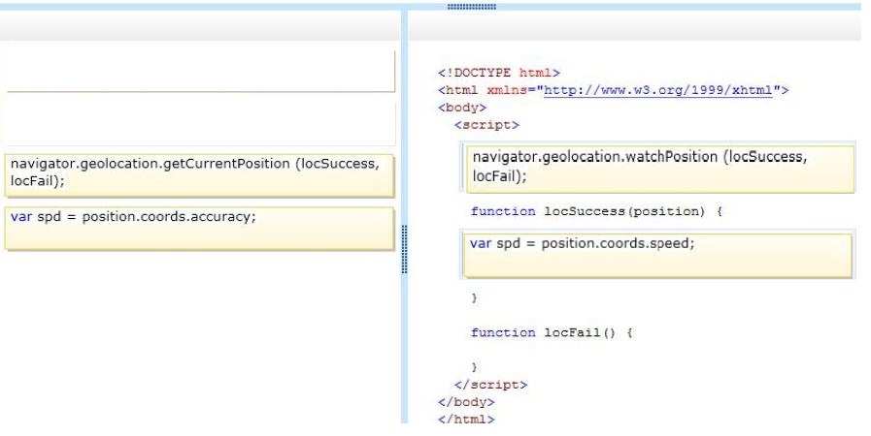
Task: Click the watchPosition snippet in the answer area
Action: (x=660, y=169)
